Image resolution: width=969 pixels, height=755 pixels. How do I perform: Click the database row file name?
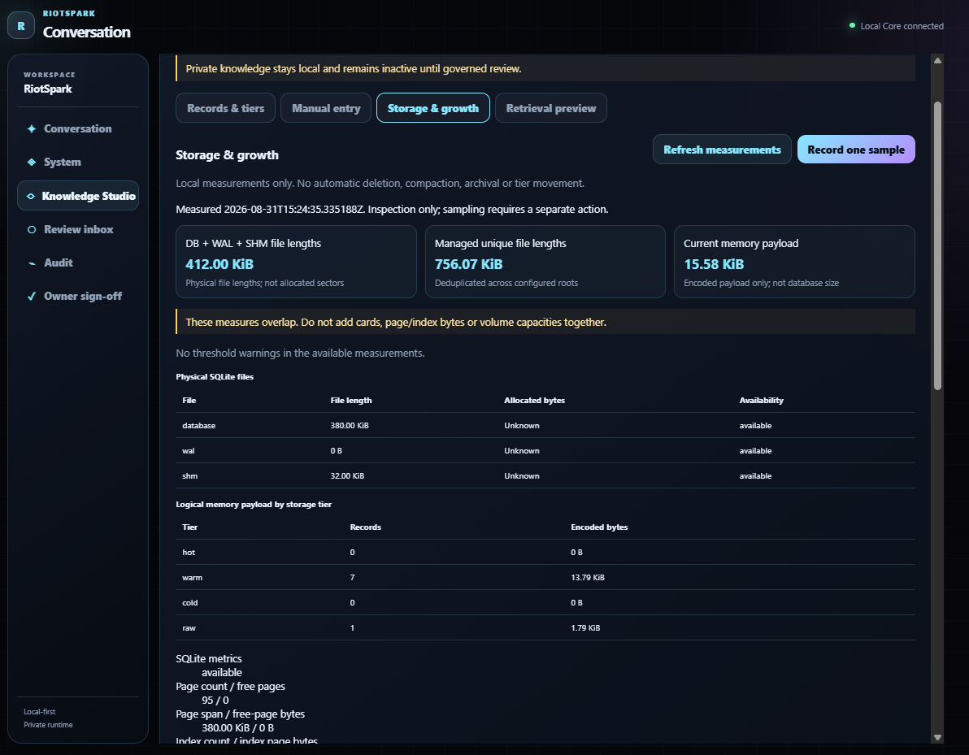coord(199,426)
